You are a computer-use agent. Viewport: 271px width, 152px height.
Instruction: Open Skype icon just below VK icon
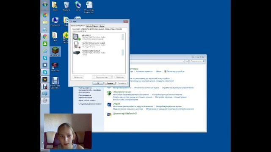[45, 72]
